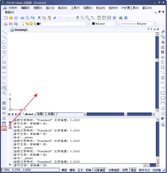167x173 pixels.
Task: Select the Revision Cloud tool
Action: point(4,67)
